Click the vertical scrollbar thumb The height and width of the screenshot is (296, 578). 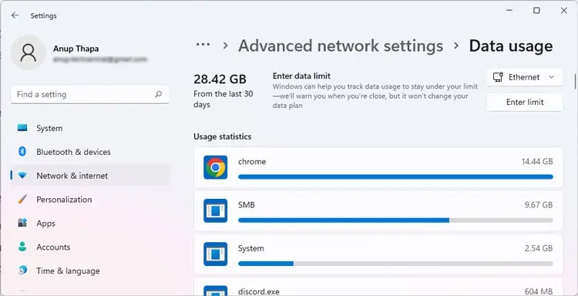[x=575, y=81]
